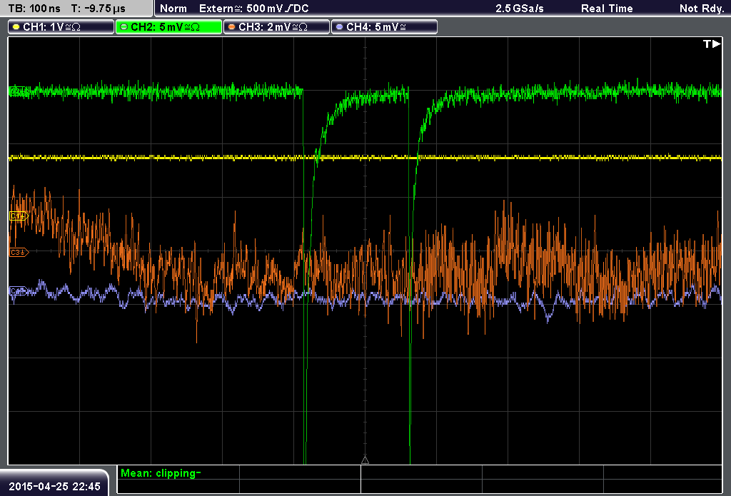Viewport: 731px width, 496px height.
Task: Click the orange C1 ground level marker
Action: (x=19, y=216)
